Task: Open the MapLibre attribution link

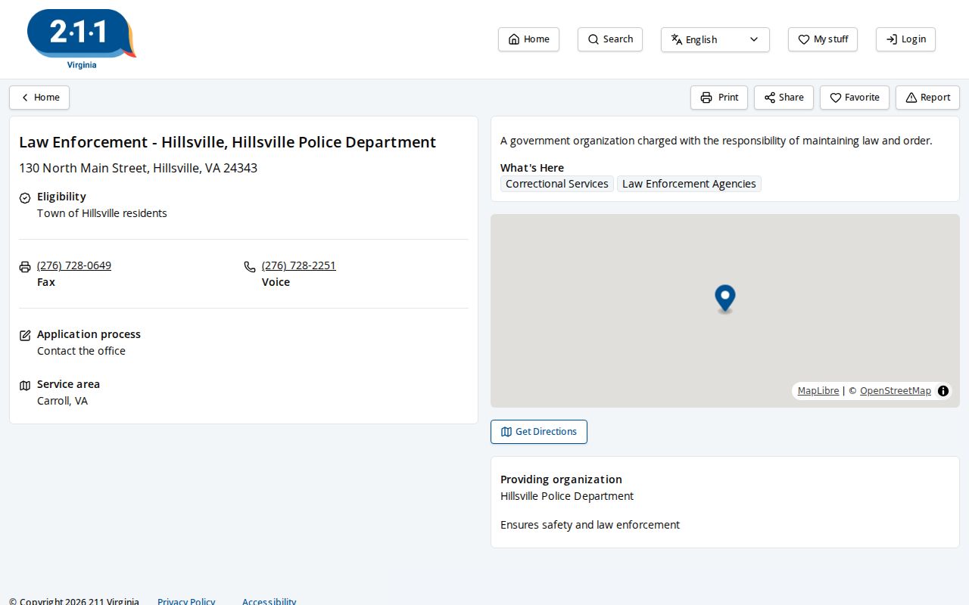Action: [818, 391]
